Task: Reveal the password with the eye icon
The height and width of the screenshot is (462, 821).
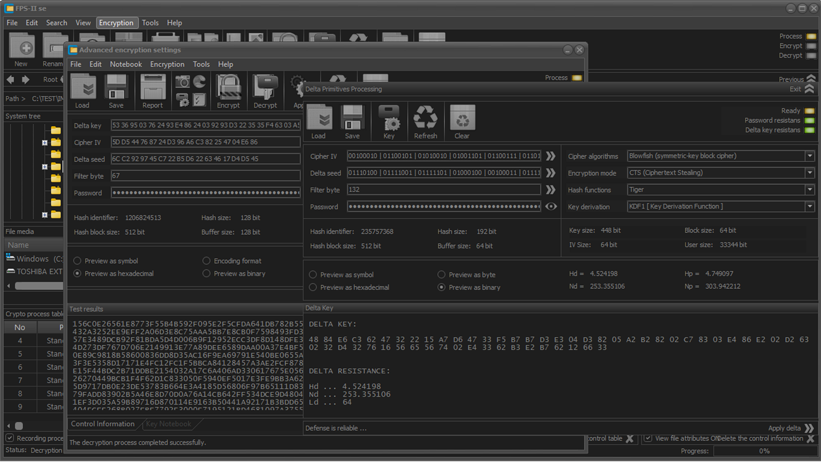Action: point(550,206)
